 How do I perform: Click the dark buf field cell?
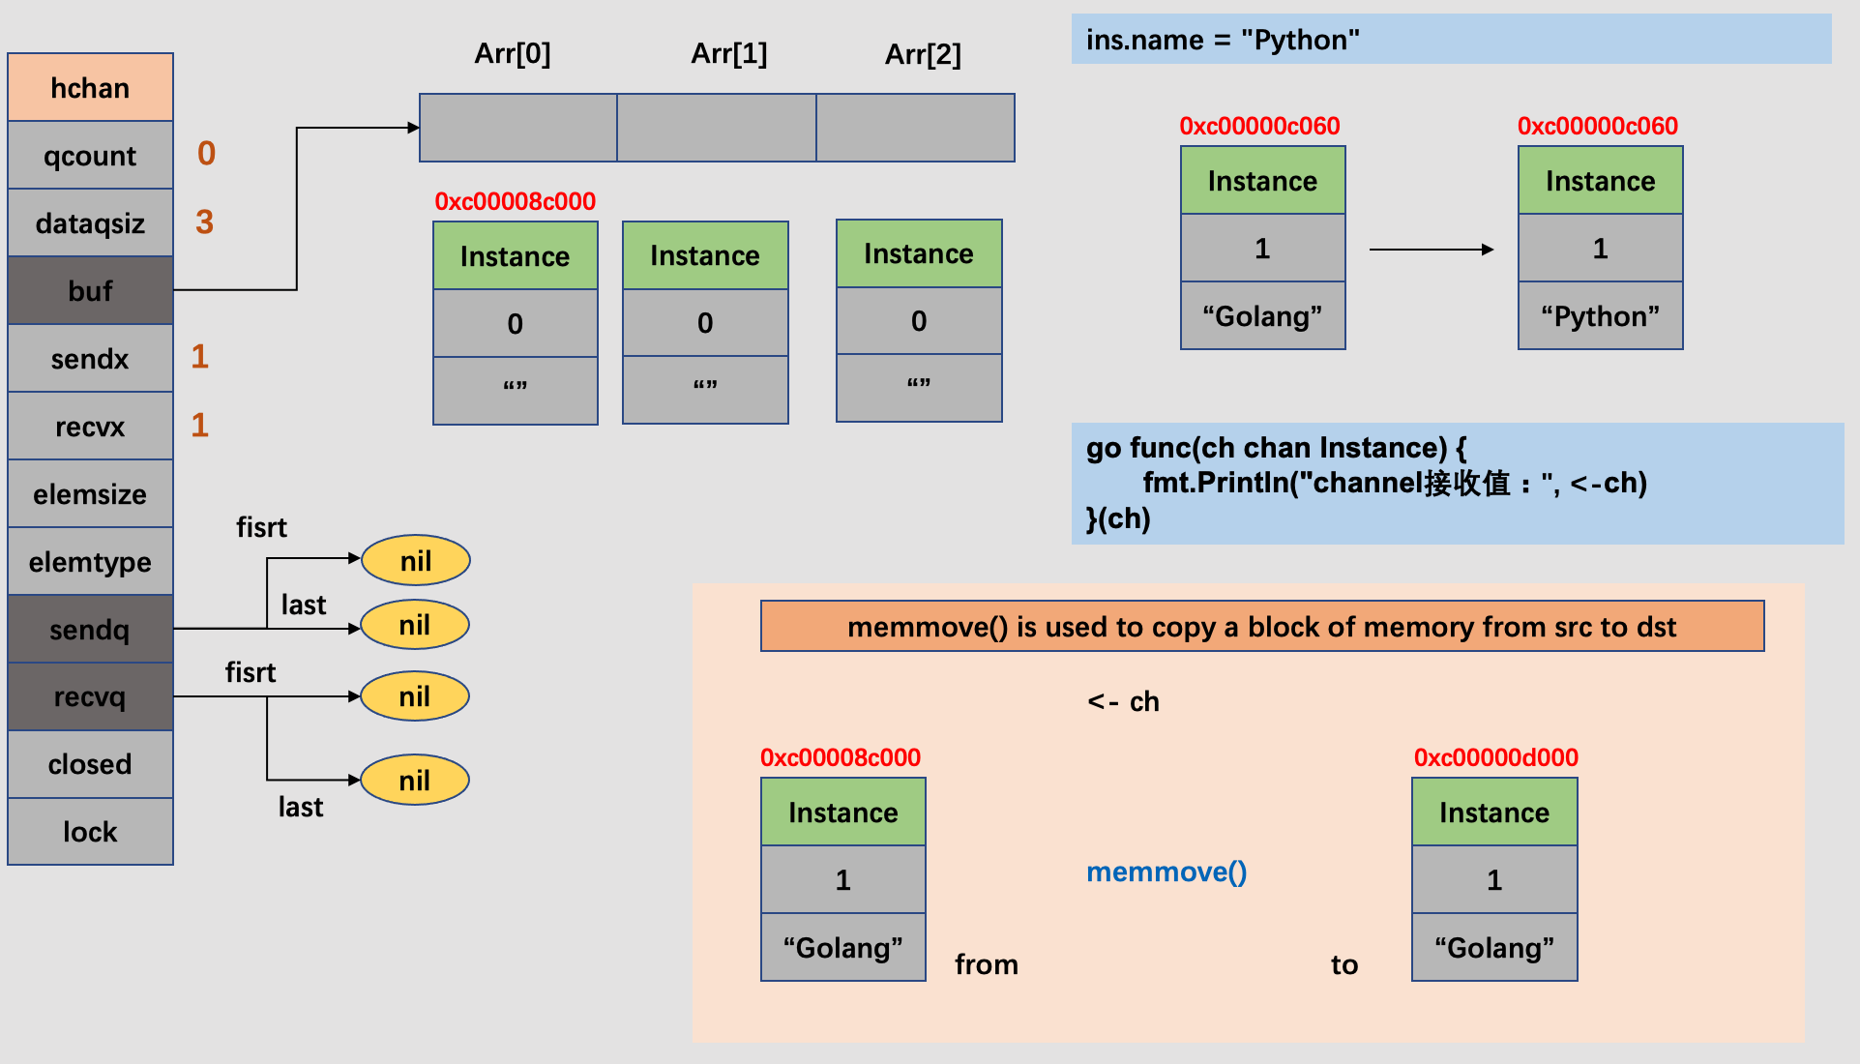point(90,290)
